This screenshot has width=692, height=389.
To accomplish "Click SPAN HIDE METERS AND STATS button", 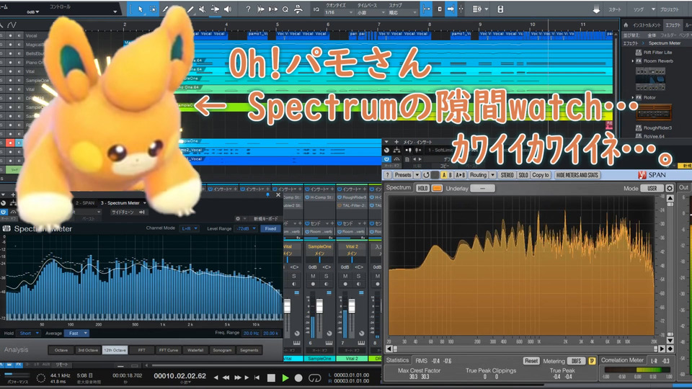I will point(577,175).
